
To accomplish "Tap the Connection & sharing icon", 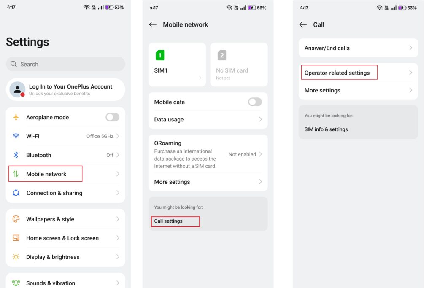I will pos(16,193).
